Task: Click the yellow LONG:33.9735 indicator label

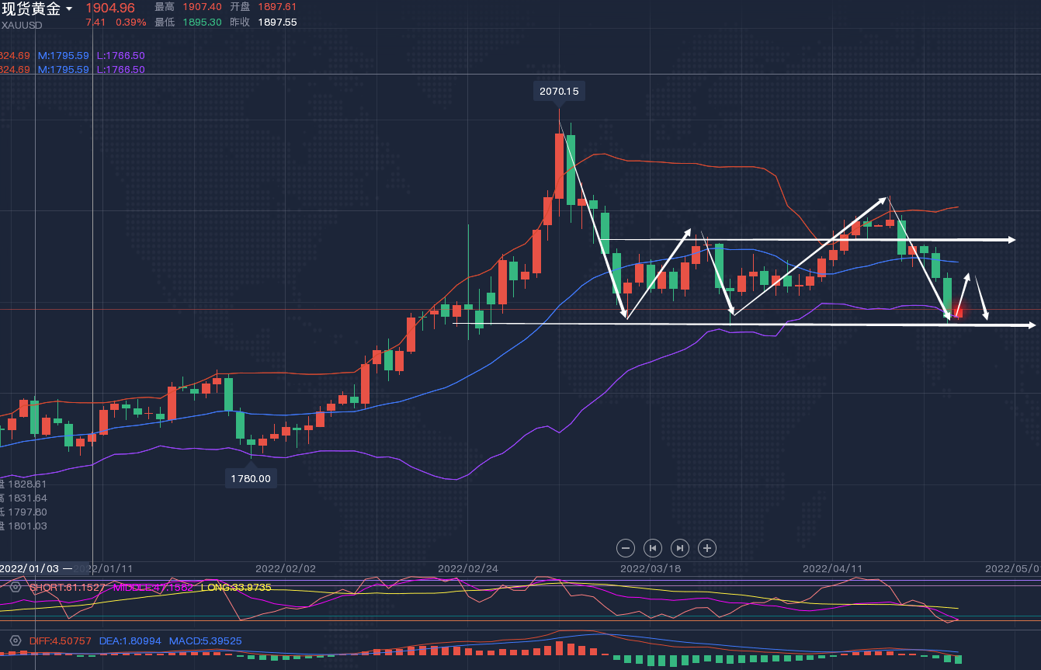Action: pyautogui.click(x=236, y=588)
